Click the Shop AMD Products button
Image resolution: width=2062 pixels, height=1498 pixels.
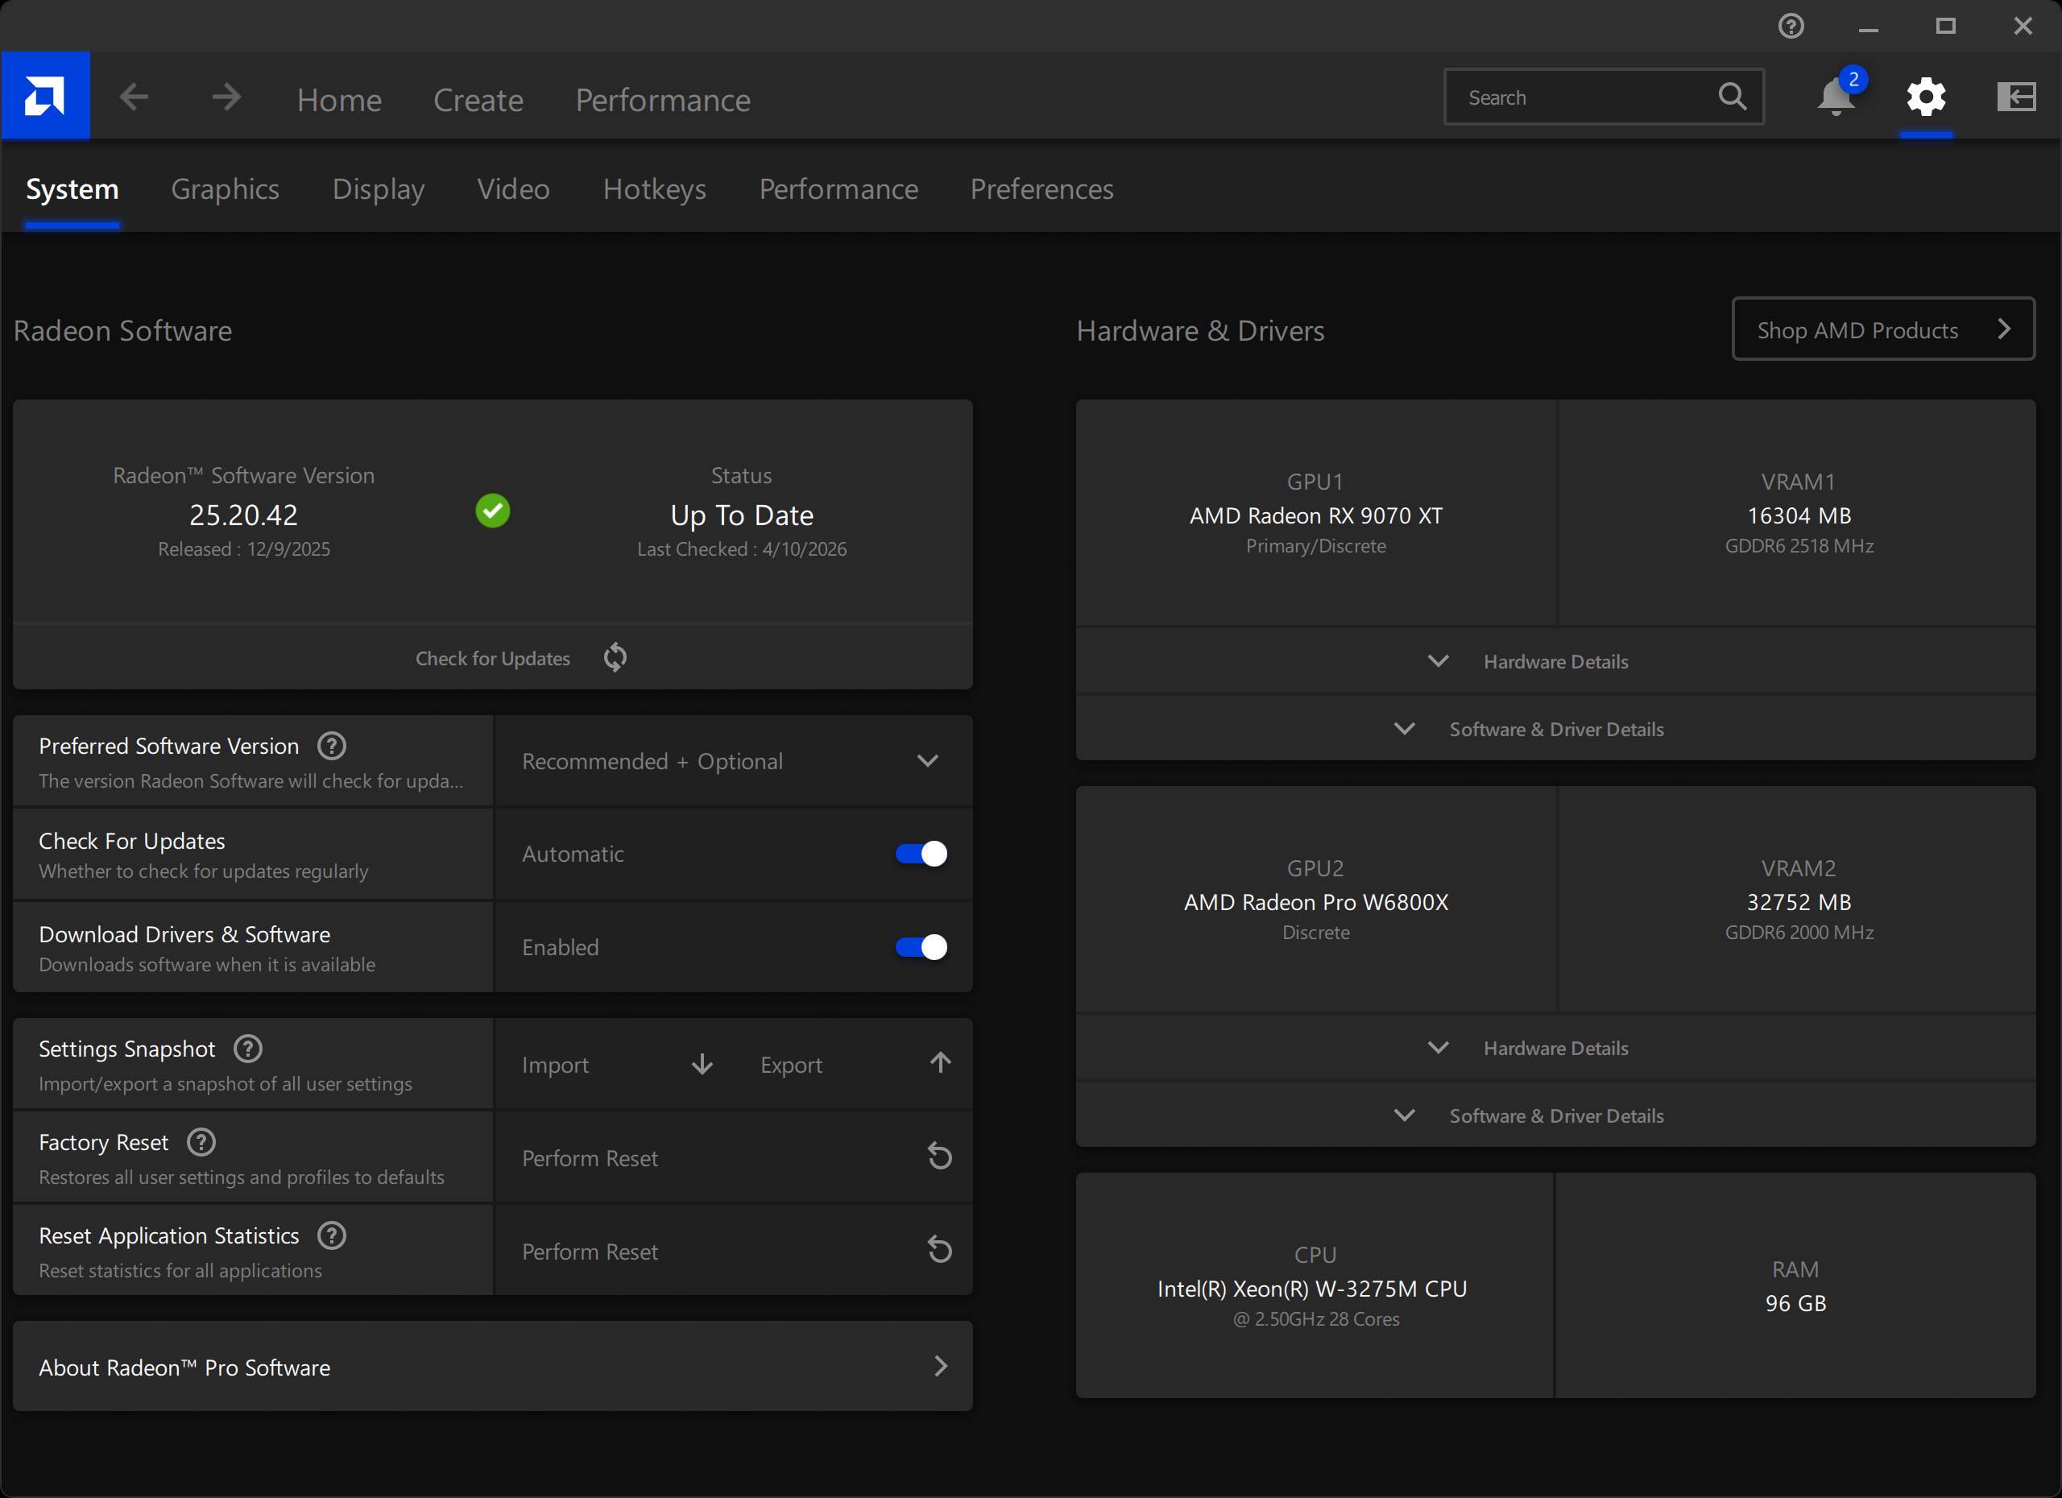point(1883,329)
